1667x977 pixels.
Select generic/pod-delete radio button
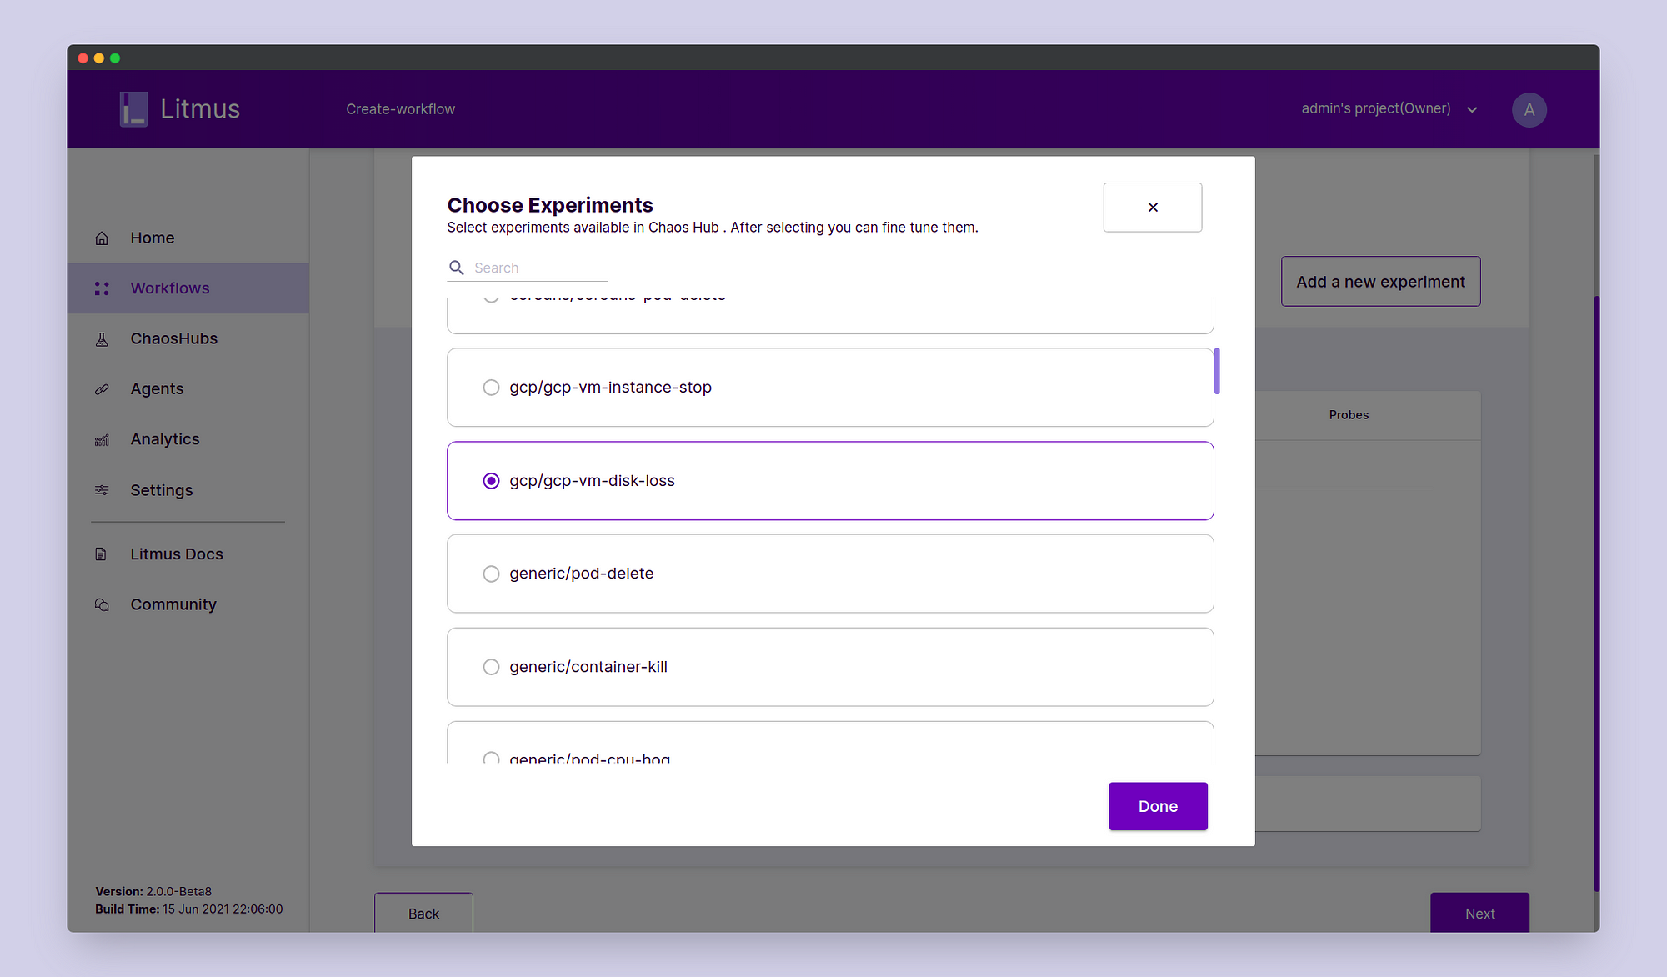(x=492, y=574)
